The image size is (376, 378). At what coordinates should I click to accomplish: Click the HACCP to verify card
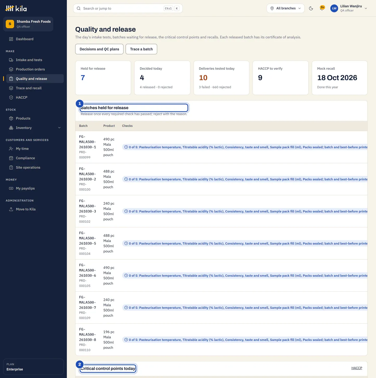(280, 78)
